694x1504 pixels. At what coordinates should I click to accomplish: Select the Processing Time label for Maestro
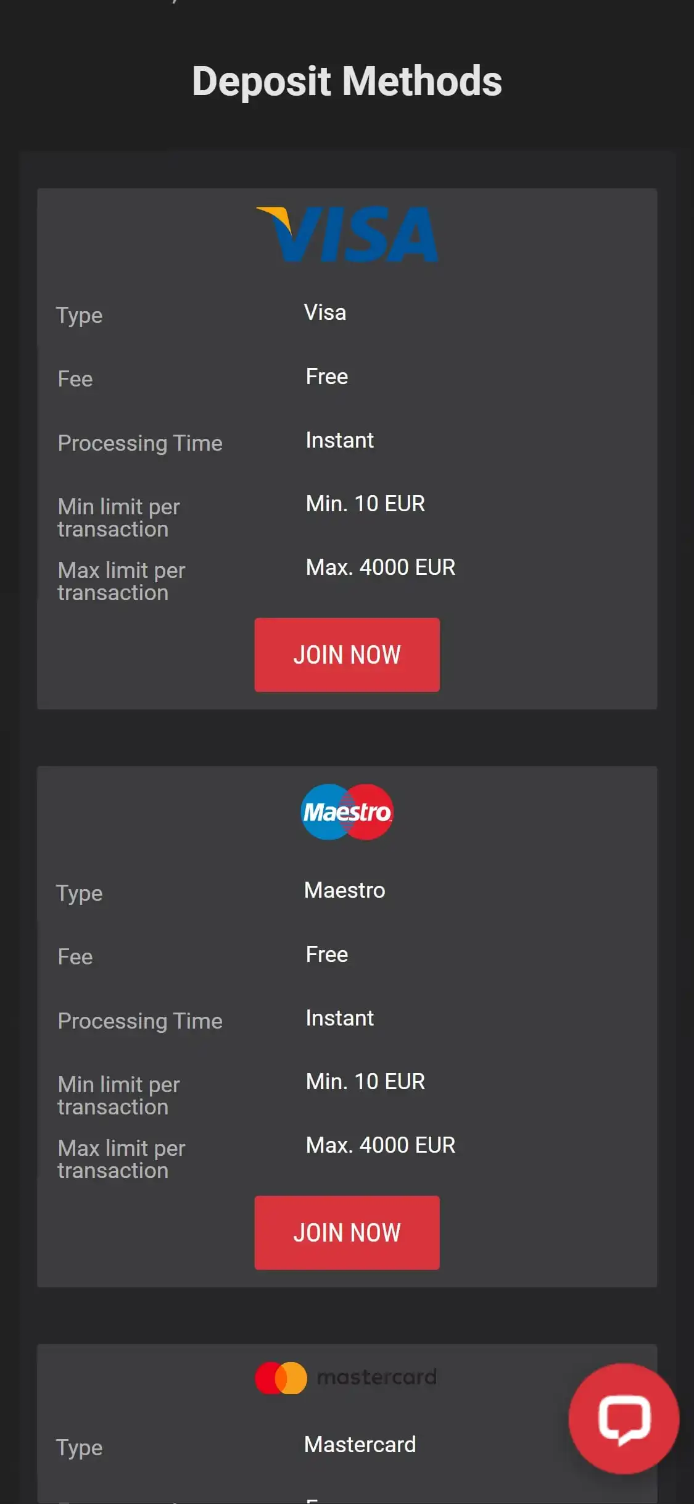[140, 1021]
